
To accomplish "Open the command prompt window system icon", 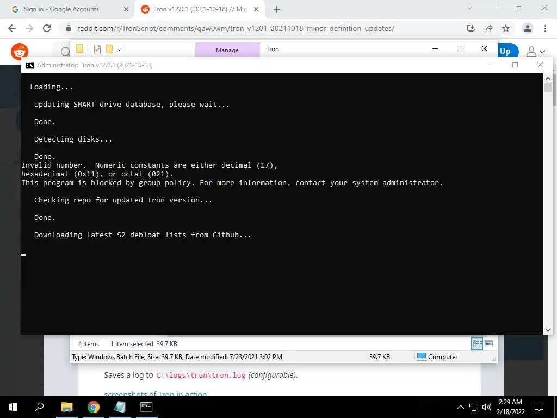I will click(x=30, y=65).
